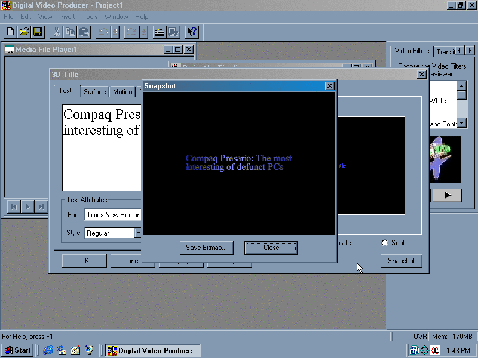Viewport: 478px width, 358px height.
Task: Maximize the Media File Player1 window
Action: [178, 50]
